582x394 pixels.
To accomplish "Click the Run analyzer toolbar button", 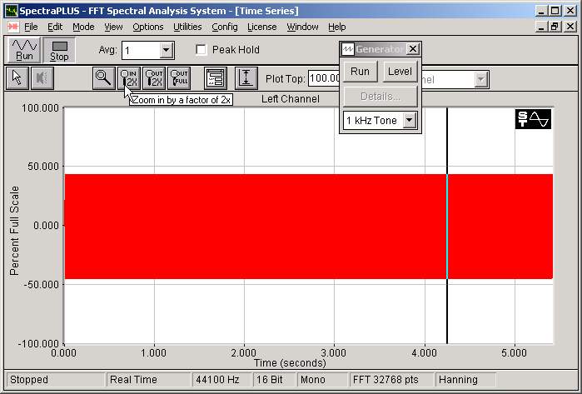I will (x=23, y=49).
